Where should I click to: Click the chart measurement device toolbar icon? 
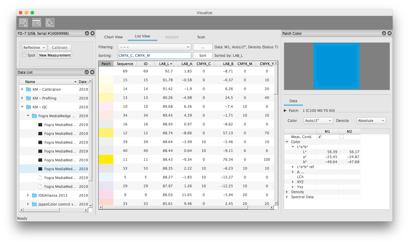tap(24, 23)
